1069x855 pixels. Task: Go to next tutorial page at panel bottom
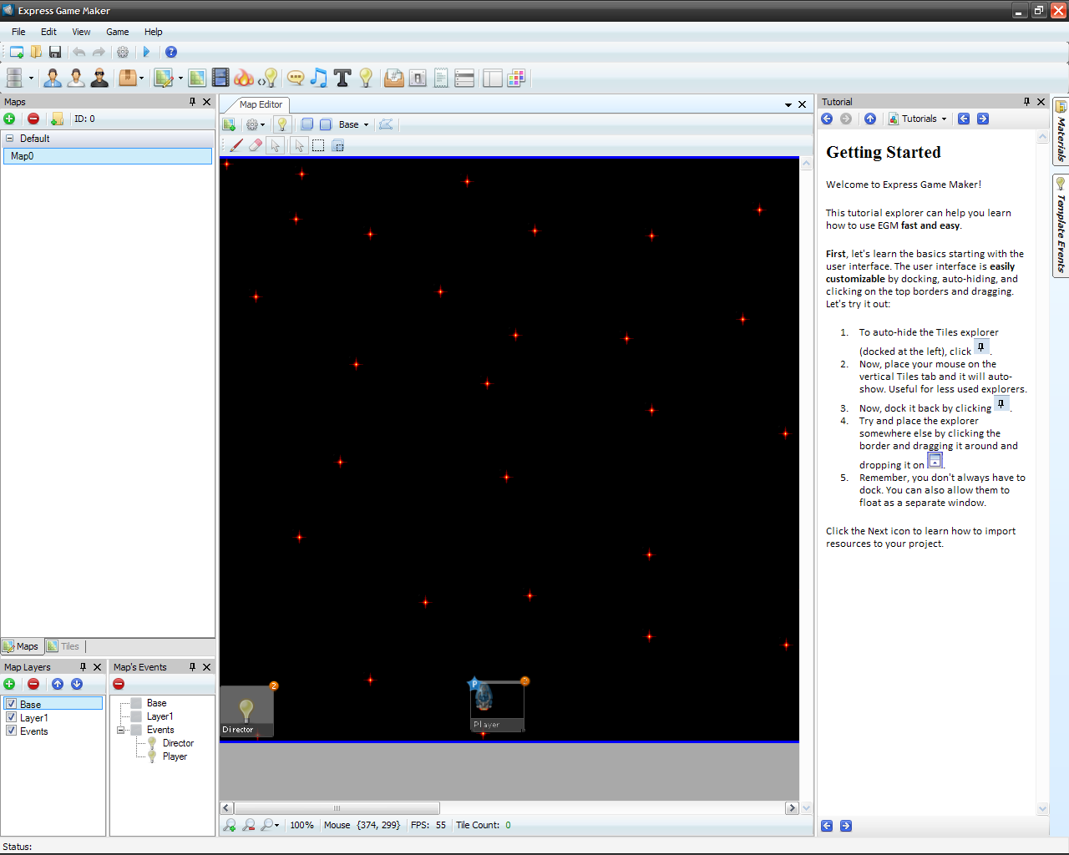(x=846, y=826)
